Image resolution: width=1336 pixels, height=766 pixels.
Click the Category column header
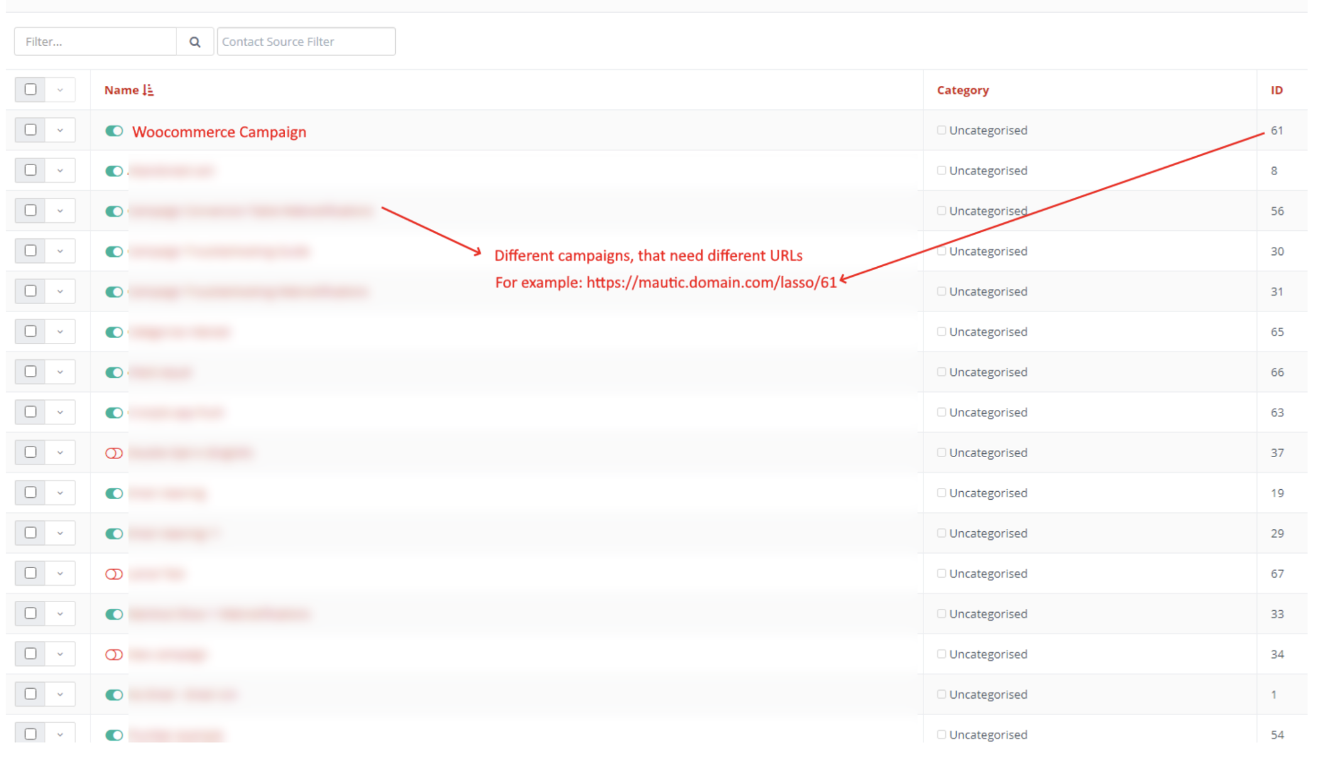(x=963, y=90)
